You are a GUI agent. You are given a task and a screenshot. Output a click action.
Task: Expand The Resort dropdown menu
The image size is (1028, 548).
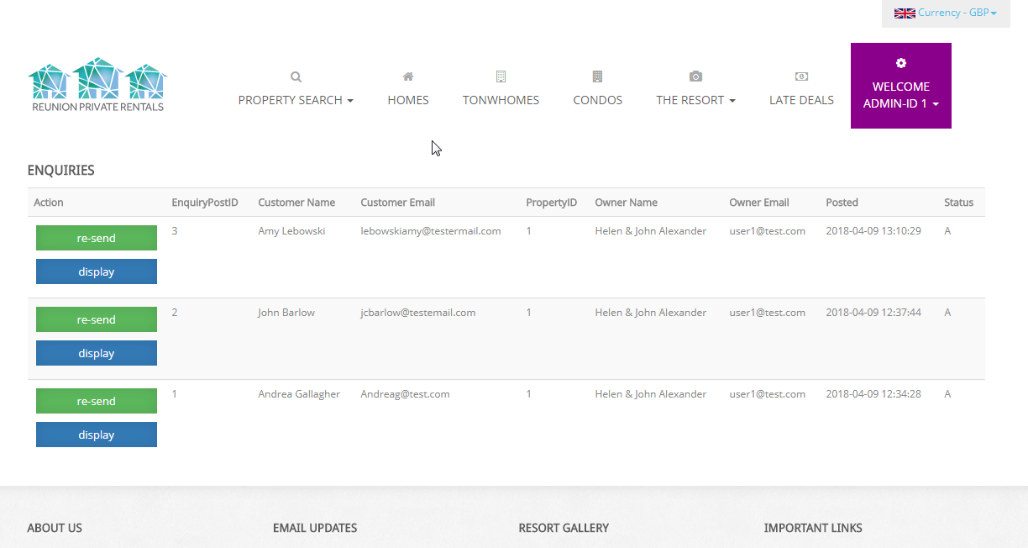point(695,100)
